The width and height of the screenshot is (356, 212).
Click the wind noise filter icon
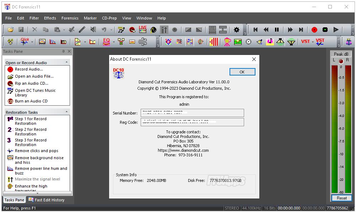pyautogui.click(x=142, y=42)
